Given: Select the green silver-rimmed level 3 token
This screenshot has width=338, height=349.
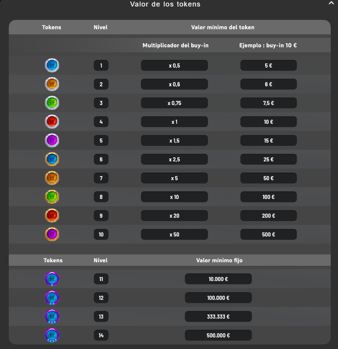Looking at the screenshot, I should click(x=52, y=103).
